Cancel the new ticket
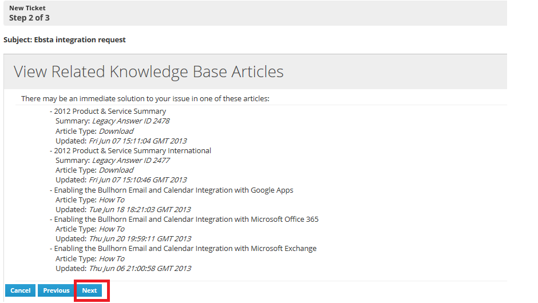Image resolution: width=538 pixels, height=303 pixels. 20,290
